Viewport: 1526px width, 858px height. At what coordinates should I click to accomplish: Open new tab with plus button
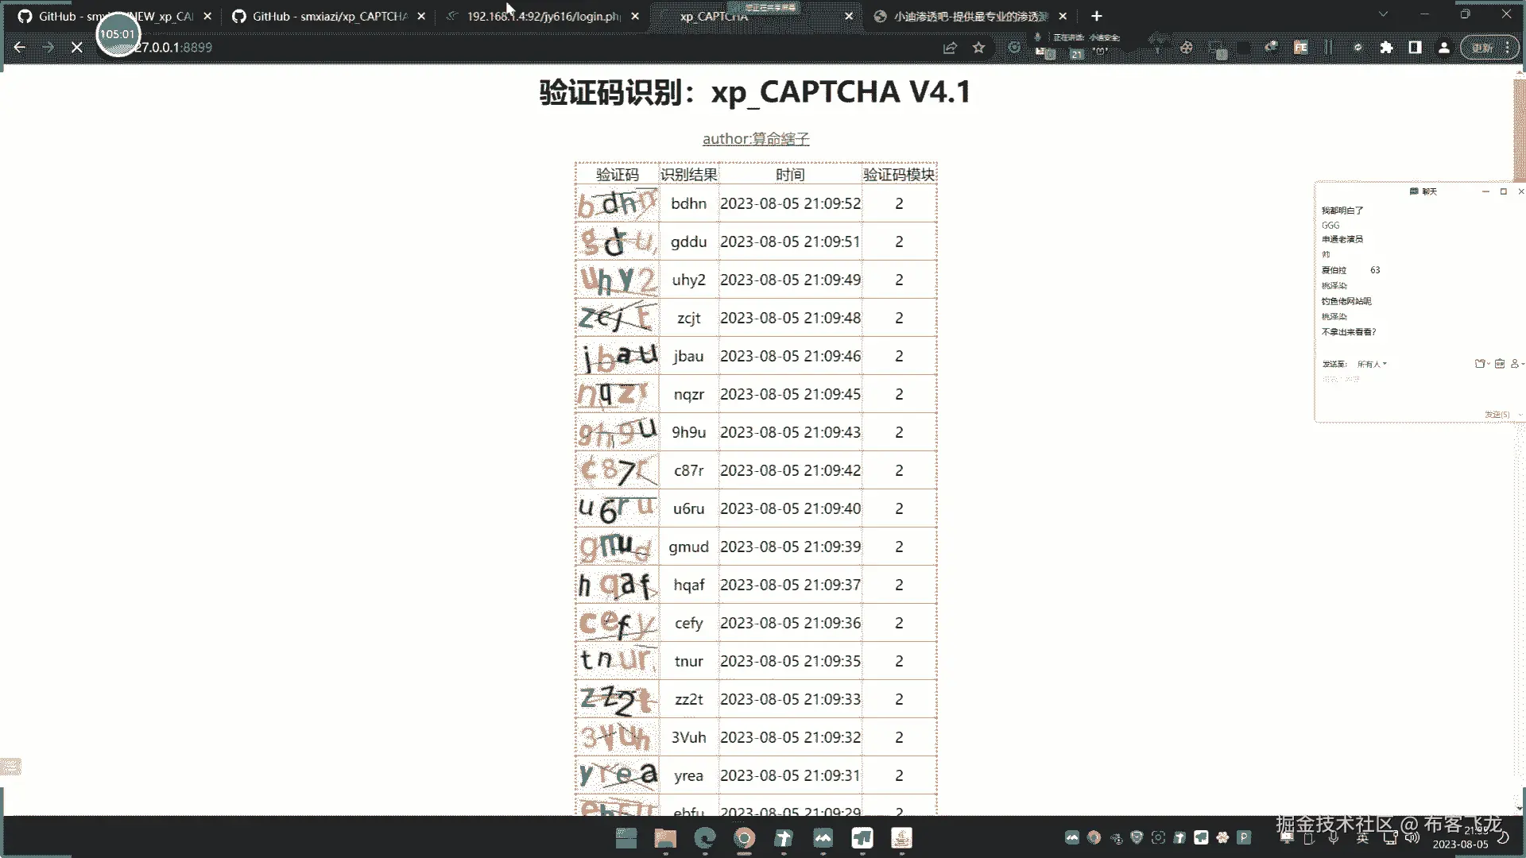[1097, 16]
